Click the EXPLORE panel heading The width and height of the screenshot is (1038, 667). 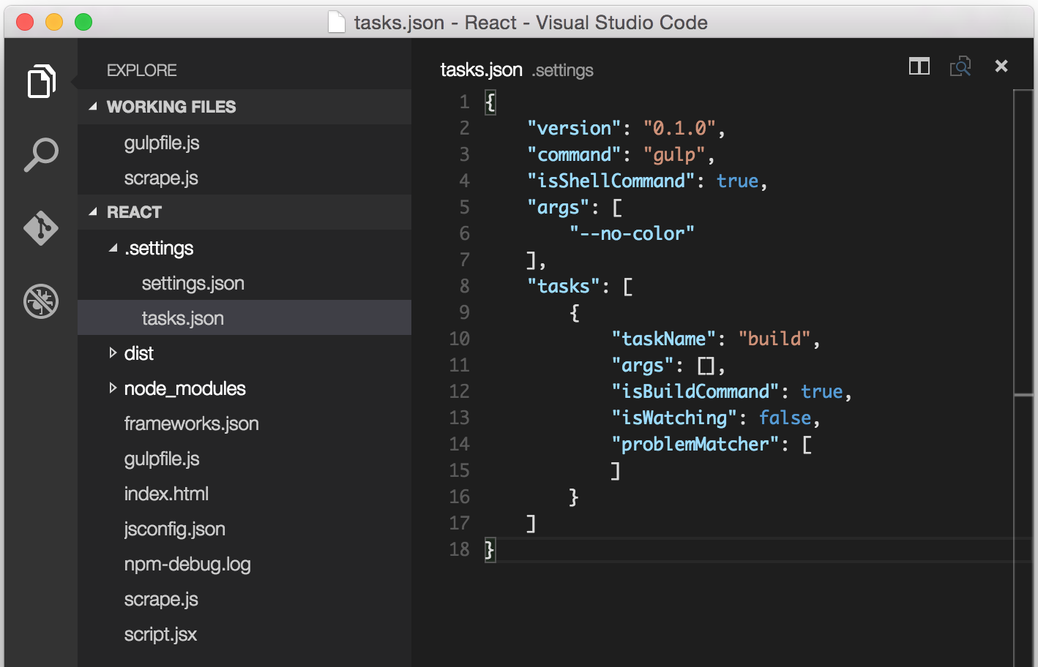click(141, 70)
